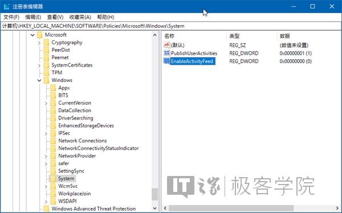Viewport: 342px width, 213px height.
Task: Click the Network Connections folder icon
Action: (x=53, y=141)
